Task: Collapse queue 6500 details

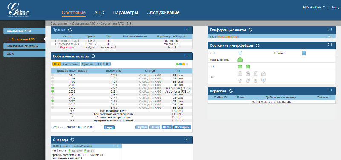Action: 116,146
